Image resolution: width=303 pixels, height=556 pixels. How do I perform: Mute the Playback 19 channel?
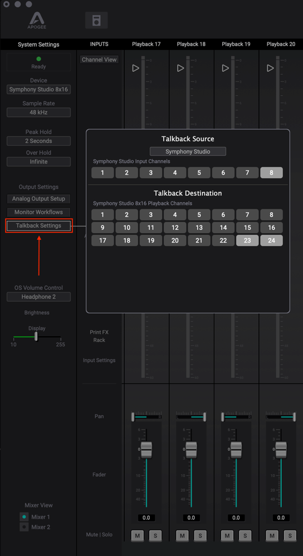tap(227, 535)
